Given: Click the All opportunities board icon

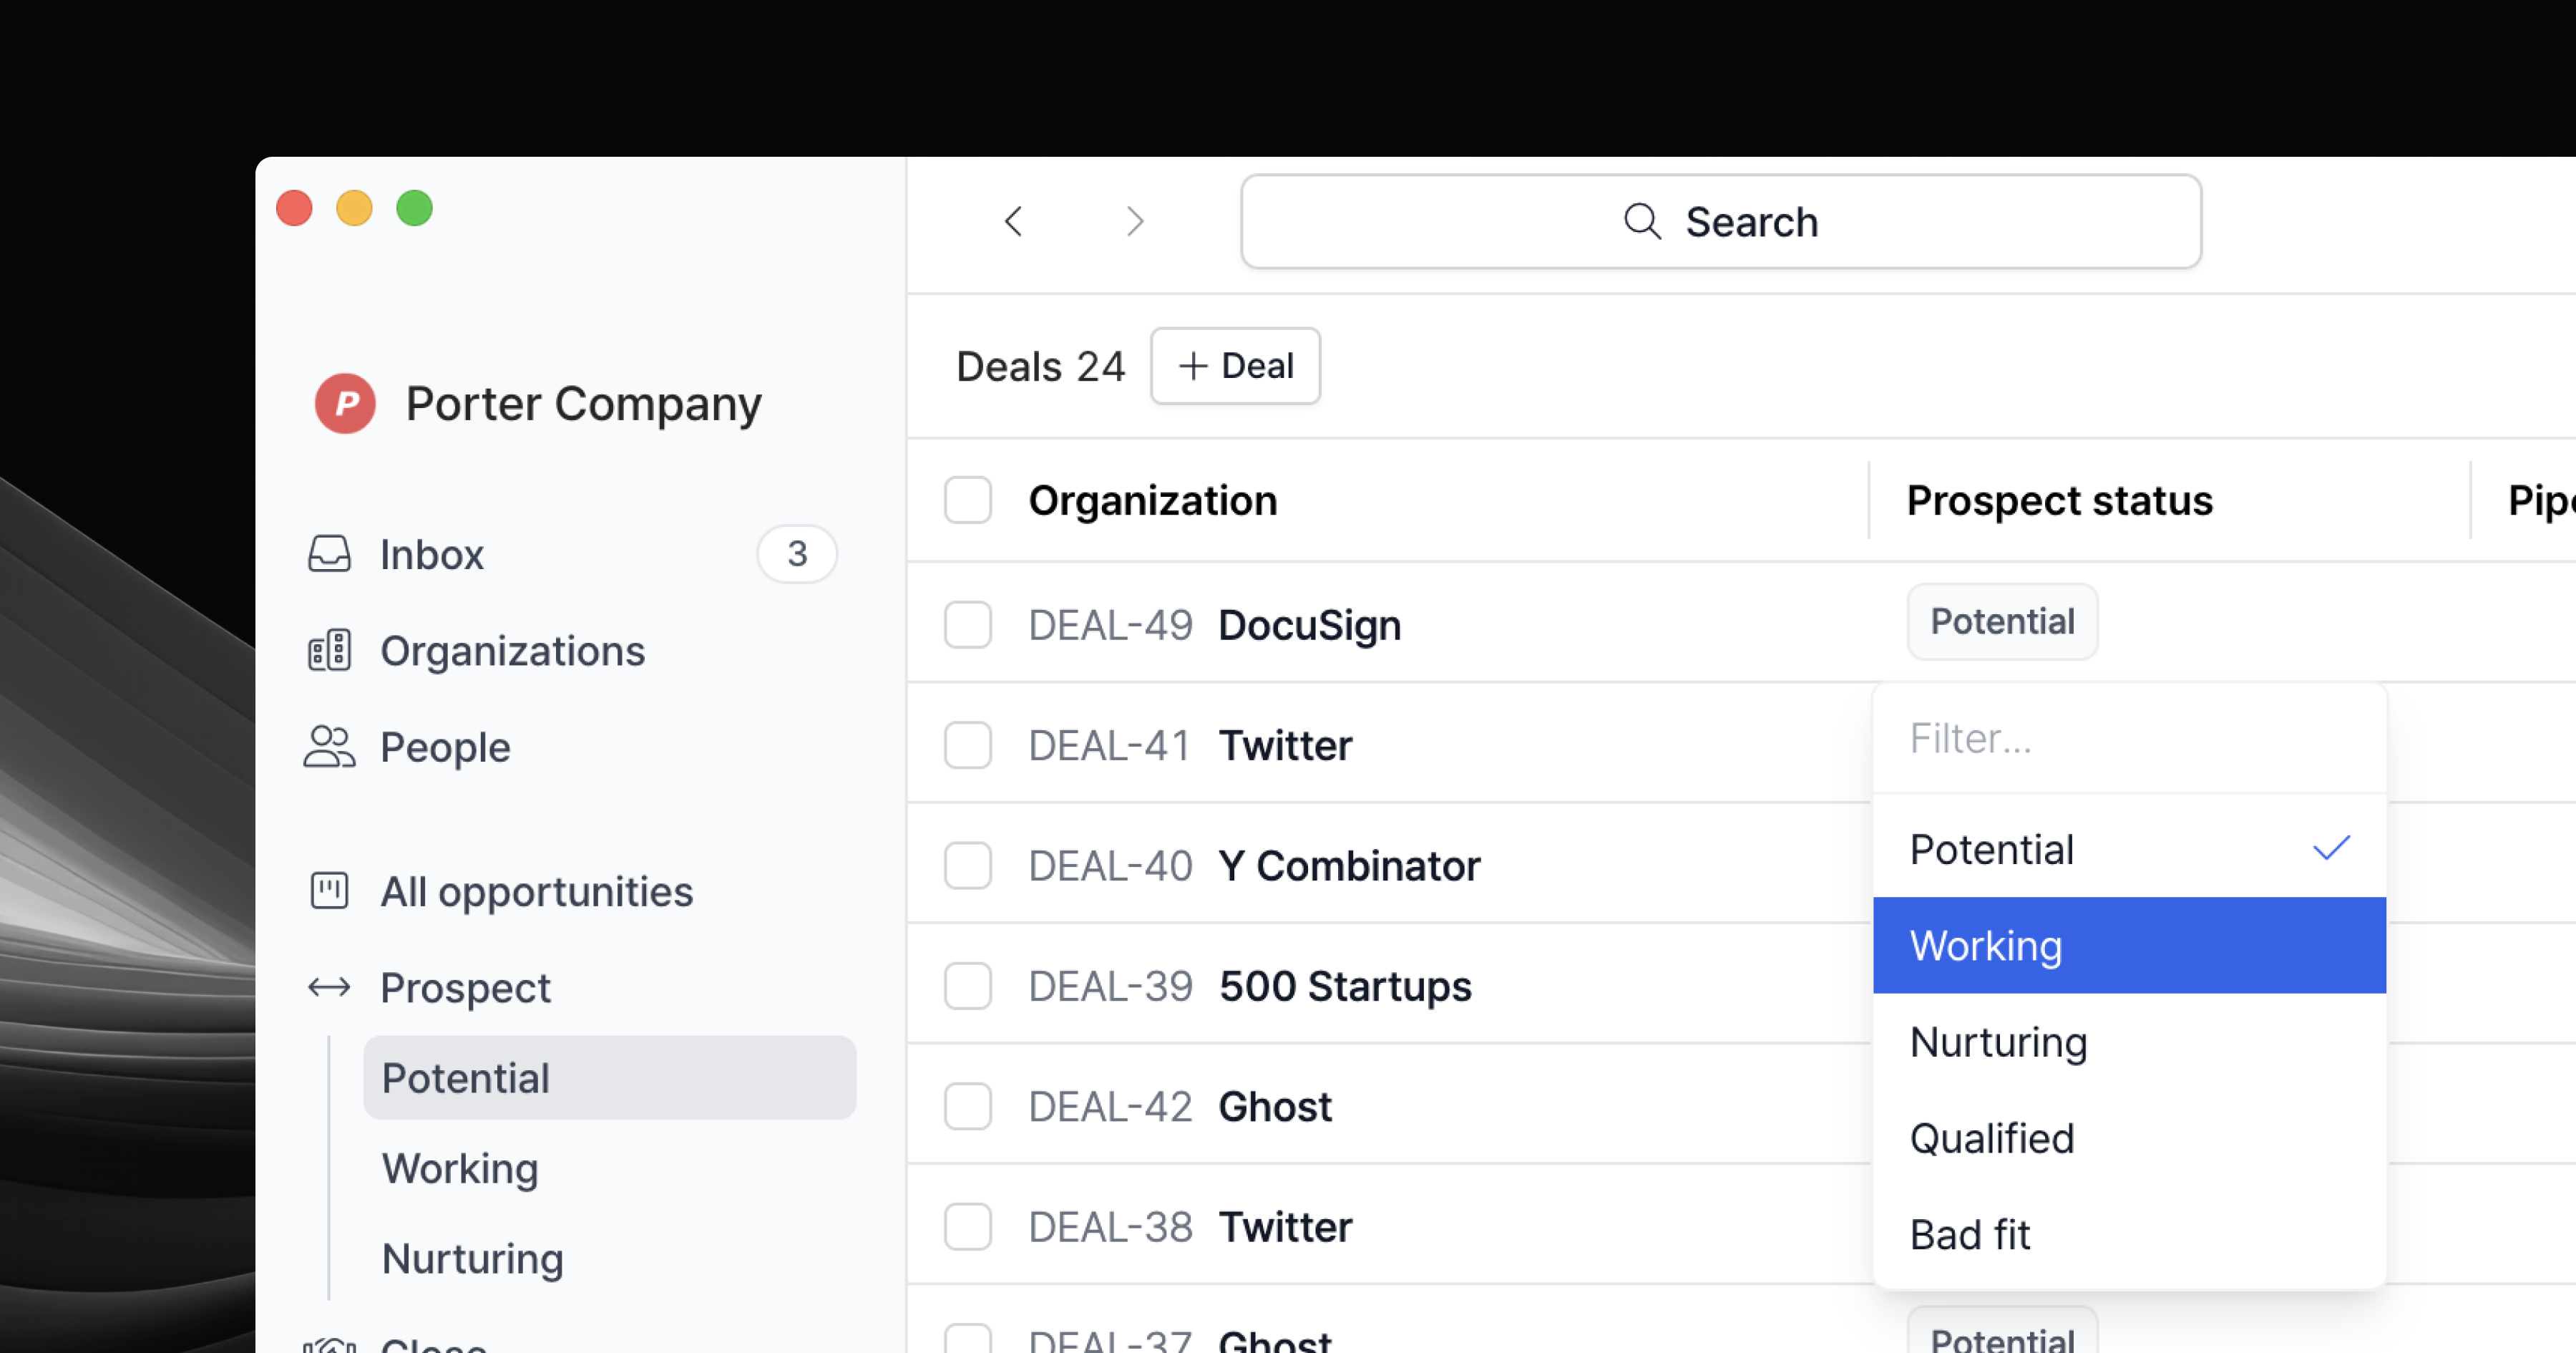Looking at the screenshot, I should click(x=329, y=891).
